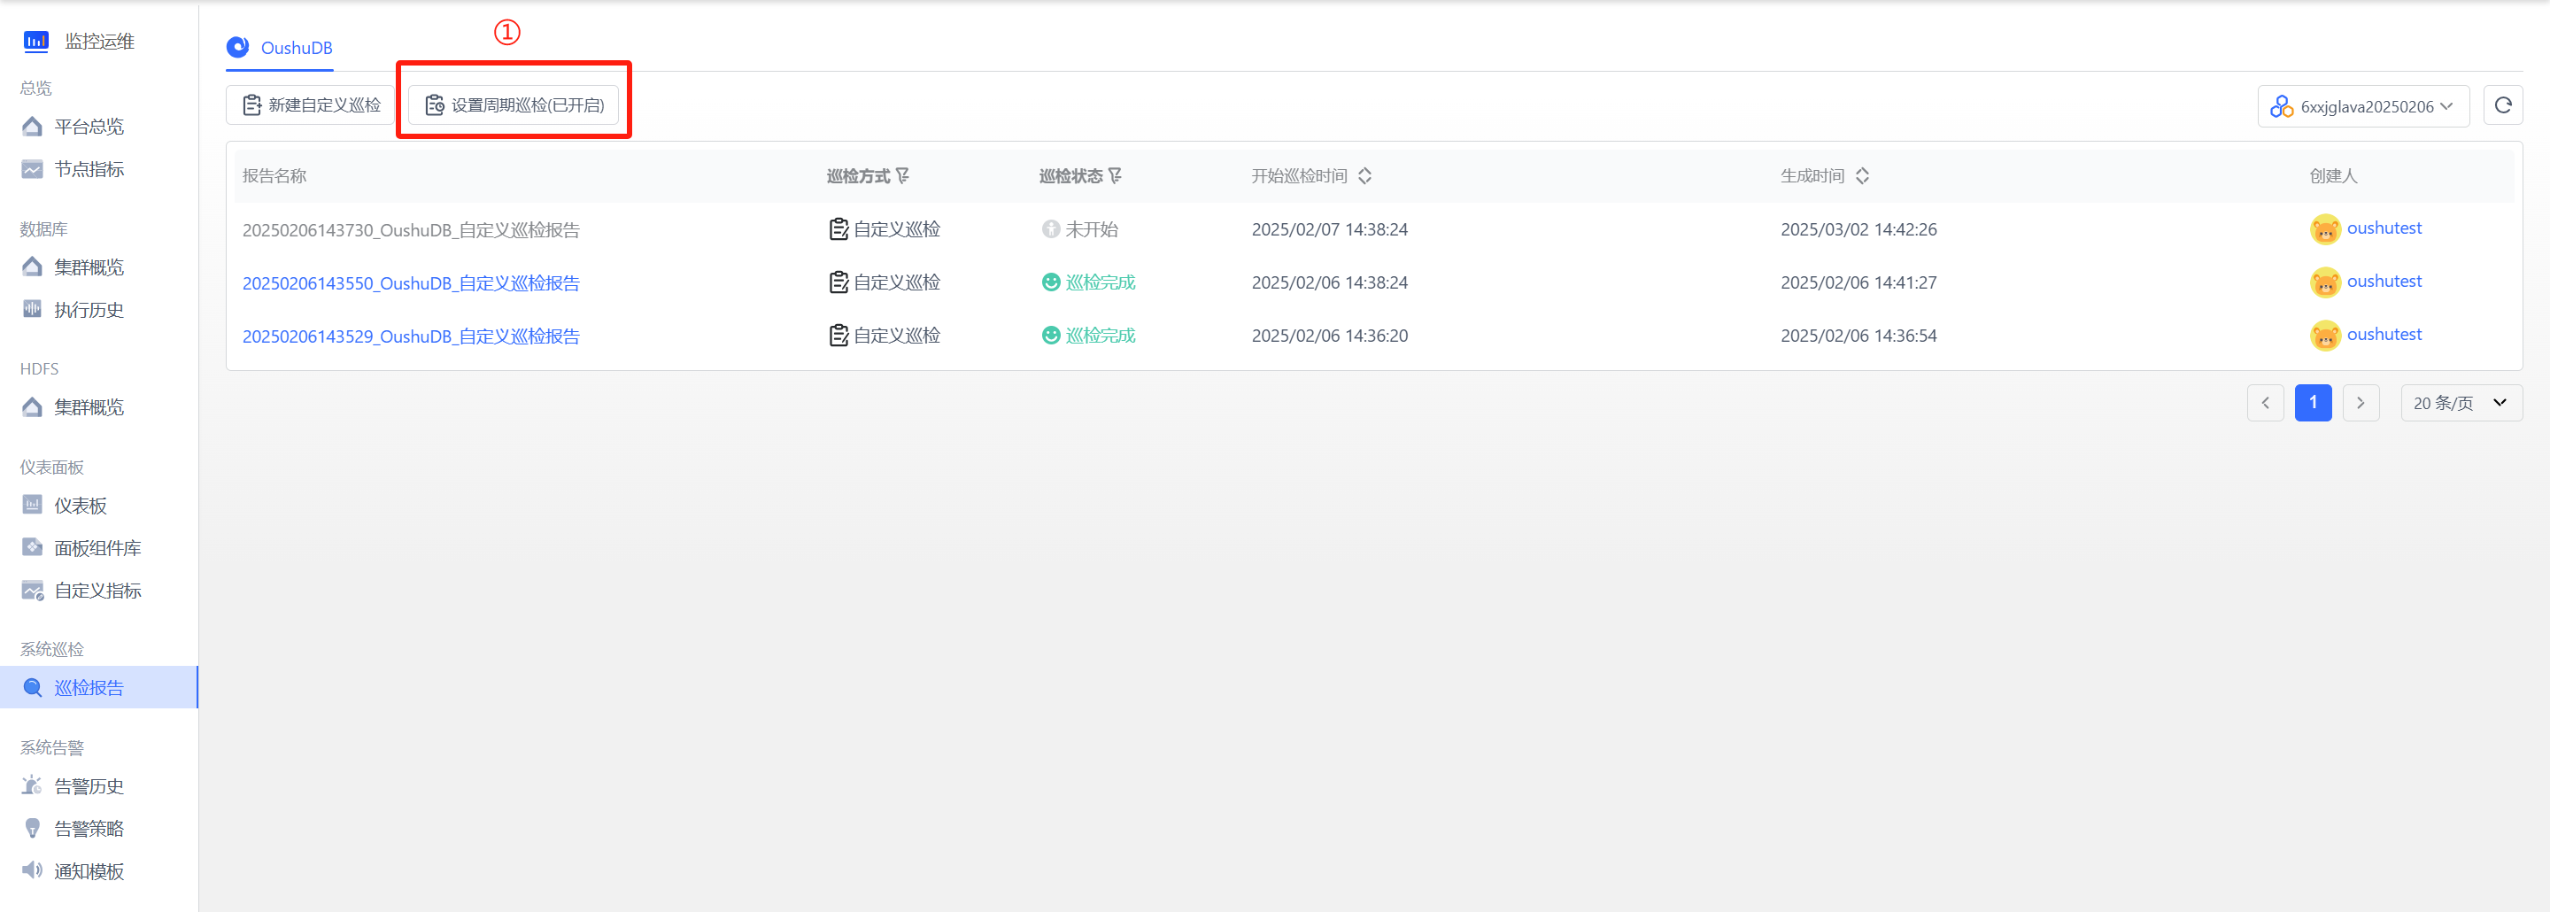Screen dimensions: 2550x912
Task: Open the 20 条/页 page size dropdown
Action: [2461, 403]
